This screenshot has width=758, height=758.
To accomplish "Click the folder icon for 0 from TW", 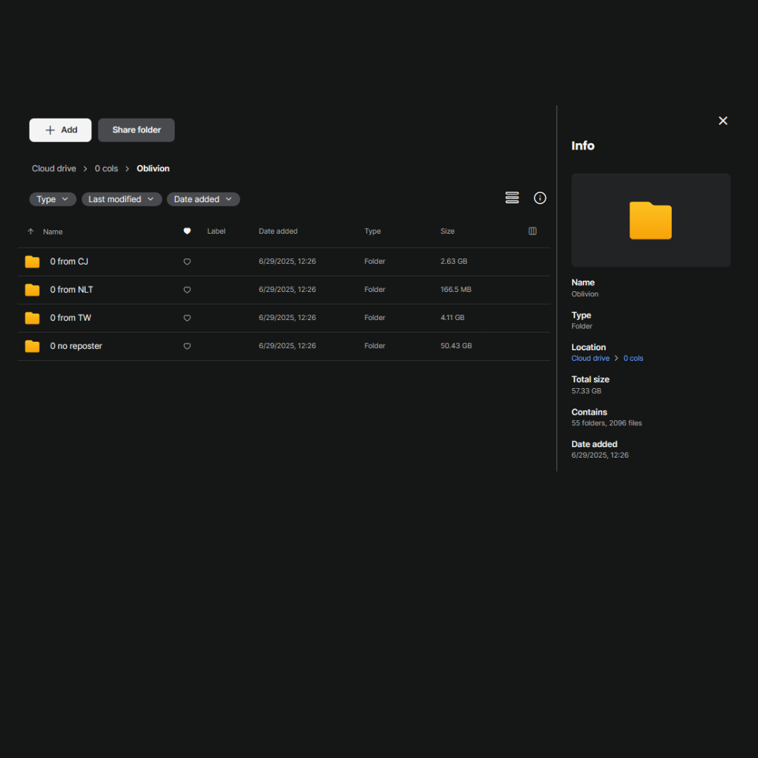I will (32, 318).
